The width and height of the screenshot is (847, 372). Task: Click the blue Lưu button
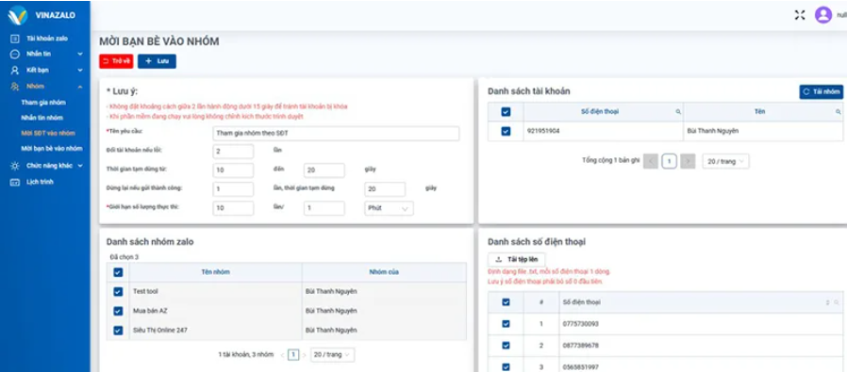click(x=157, y=61)
